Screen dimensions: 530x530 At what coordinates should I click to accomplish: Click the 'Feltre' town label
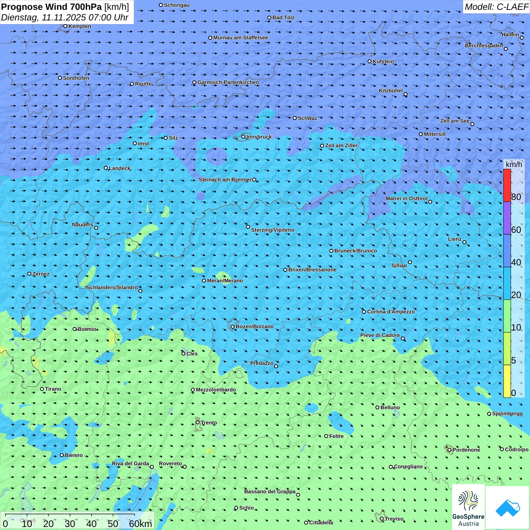tap(337, 436)
